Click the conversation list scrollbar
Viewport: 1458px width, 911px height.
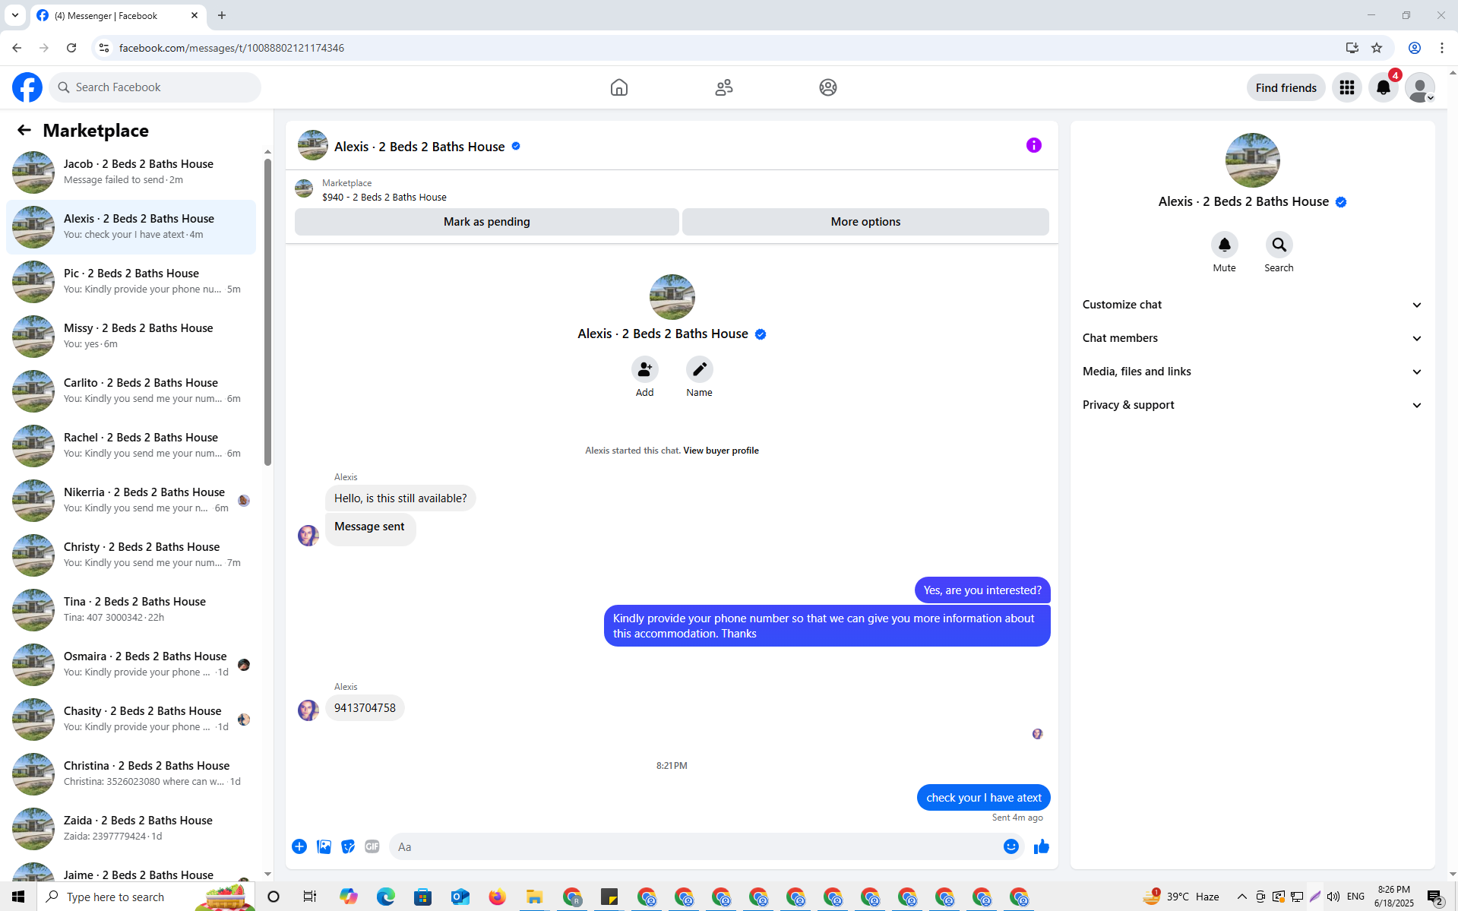(x=267, y=312)
